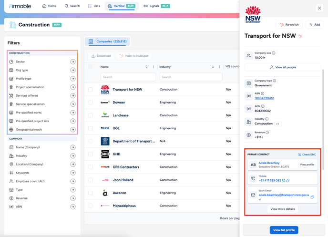Expand the Service specialisation filter arrow
Image resolution: width=328 pixels, height=237 pixels.
tap(73, 104)
